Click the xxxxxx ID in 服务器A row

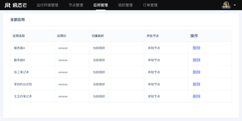[63, 48]
